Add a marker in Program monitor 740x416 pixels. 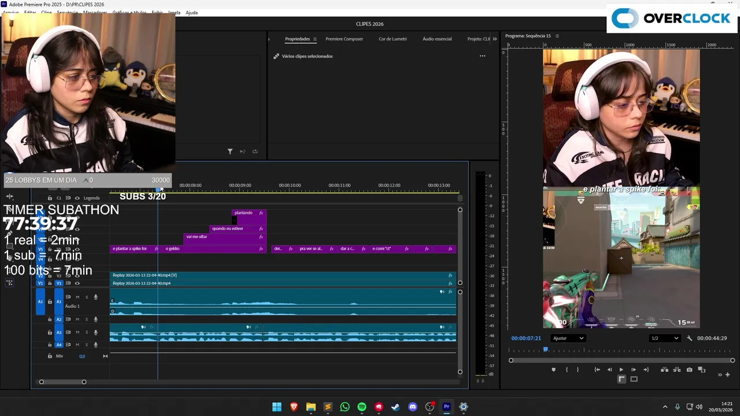point(553,370)
